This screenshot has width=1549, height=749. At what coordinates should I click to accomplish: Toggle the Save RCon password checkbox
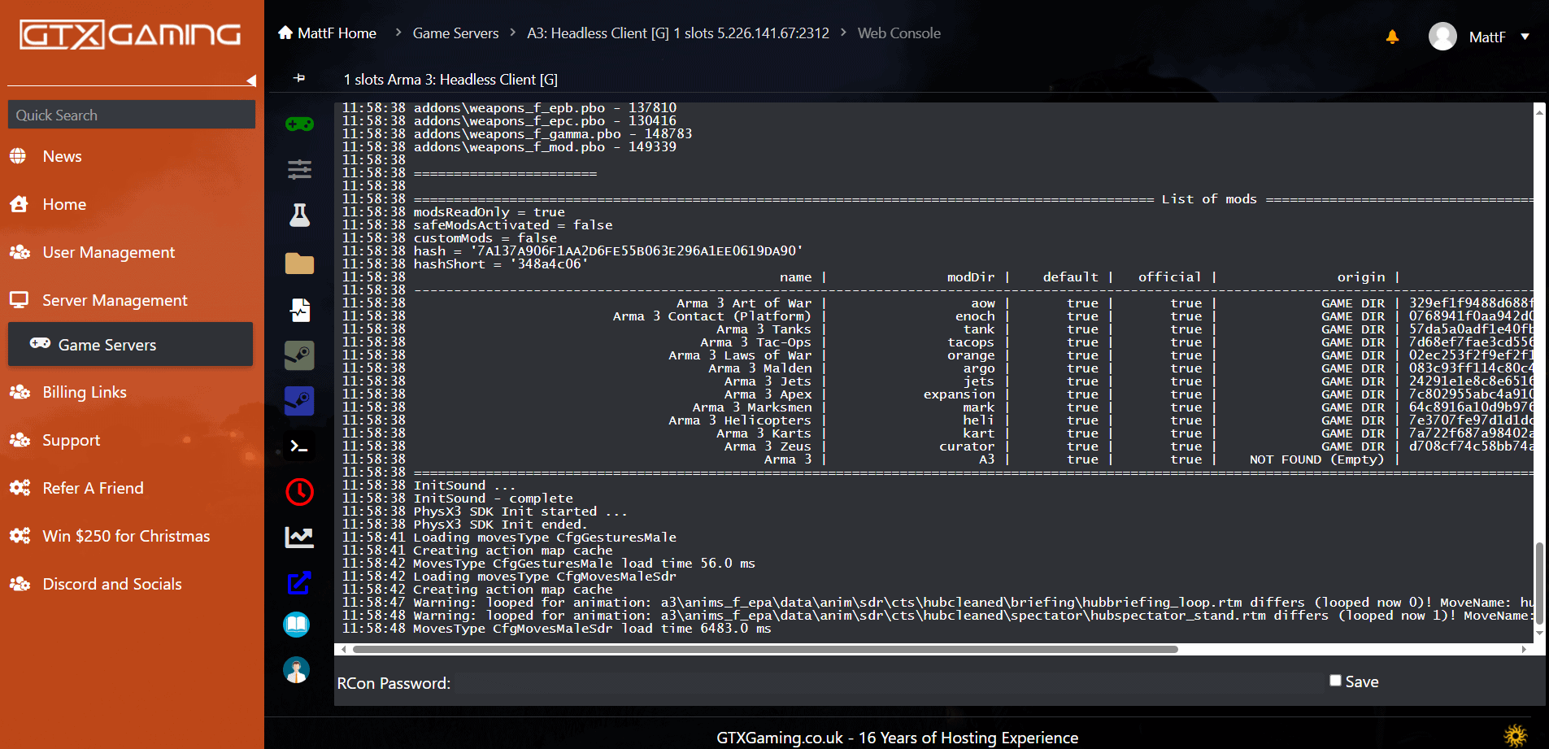[x=1335, y=681]
